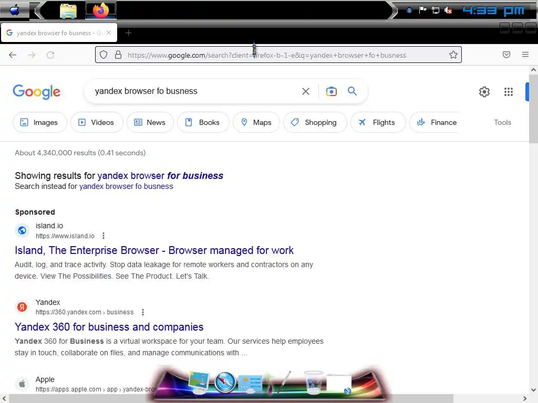Image resolution: width=538 pixels, height=403 pixels.
Task: Switch to the News results
Action: (x=150, y=122)
